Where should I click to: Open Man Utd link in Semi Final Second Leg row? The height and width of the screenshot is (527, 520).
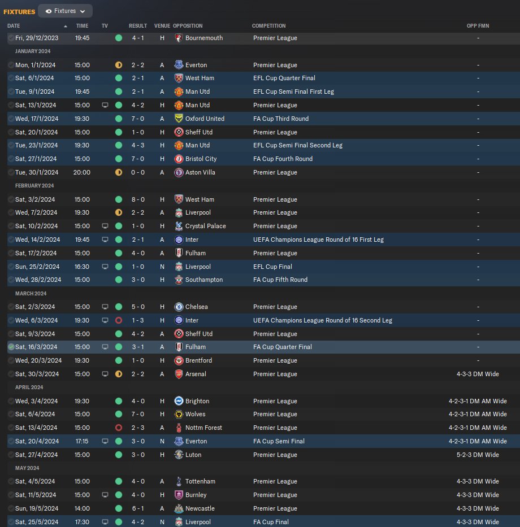(x=197, y=145)
